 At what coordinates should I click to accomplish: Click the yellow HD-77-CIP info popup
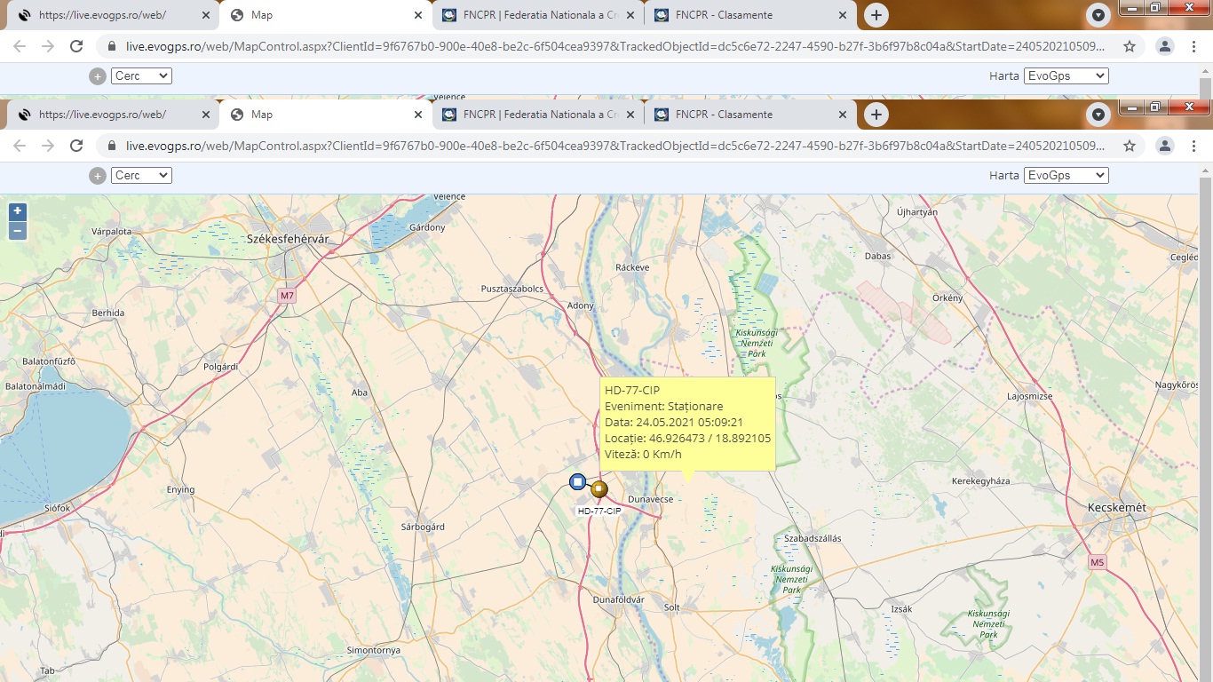tap(686, 423)
